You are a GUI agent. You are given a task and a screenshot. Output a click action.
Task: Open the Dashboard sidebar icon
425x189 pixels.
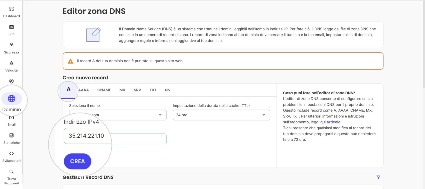click(11, 9)
